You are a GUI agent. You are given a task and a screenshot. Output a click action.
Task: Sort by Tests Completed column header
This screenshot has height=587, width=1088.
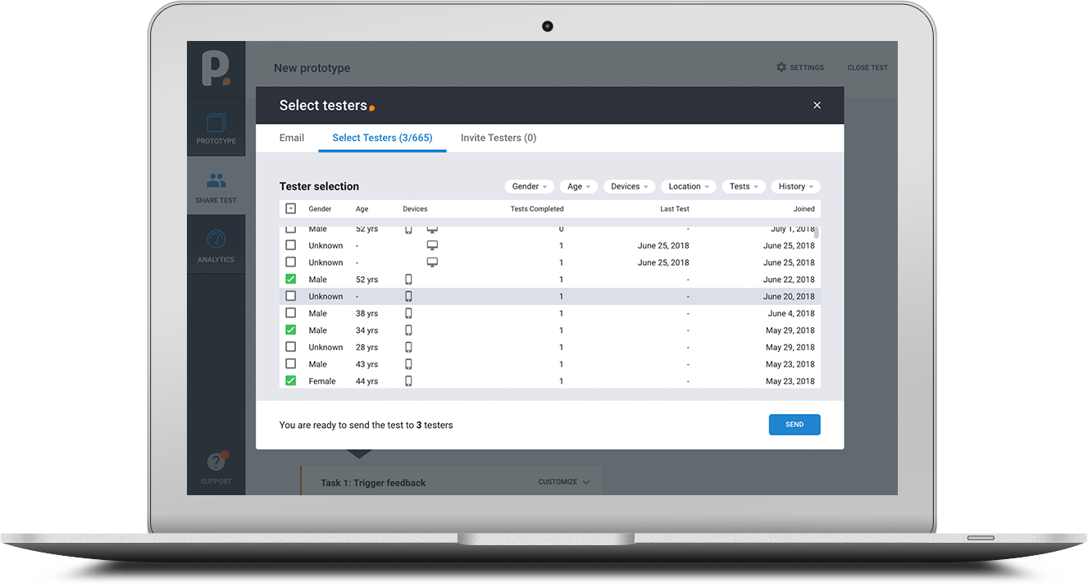tap(537, 209)
